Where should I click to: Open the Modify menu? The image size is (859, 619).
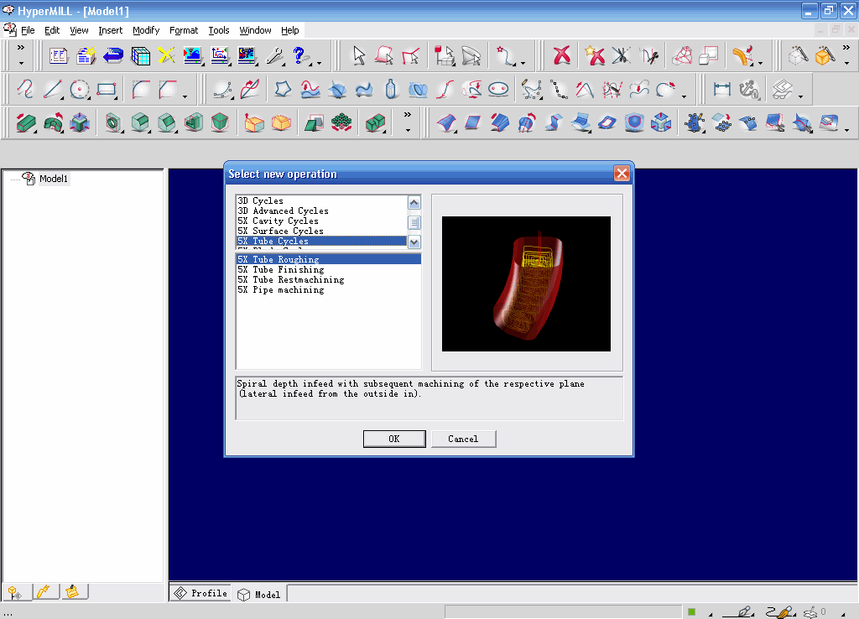point(146,30)
